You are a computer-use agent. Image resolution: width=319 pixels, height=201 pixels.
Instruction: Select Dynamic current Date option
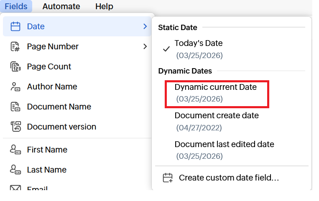(216, 93)
